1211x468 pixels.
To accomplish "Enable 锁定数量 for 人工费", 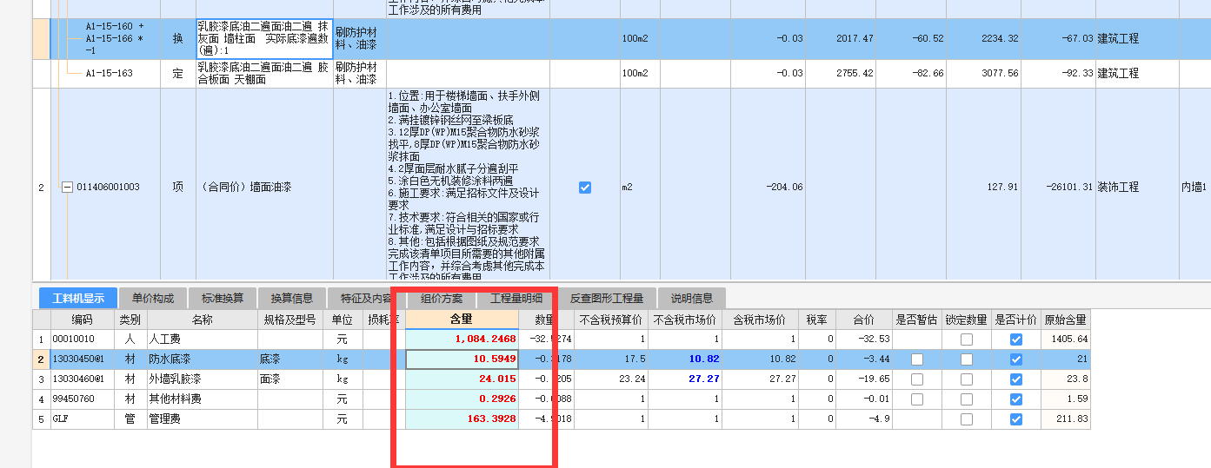I will [x=967, y=339].
